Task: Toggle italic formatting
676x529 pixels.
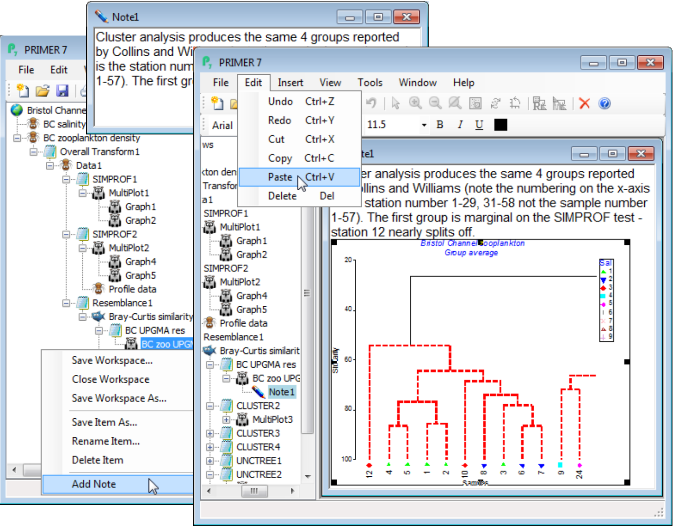Action: 459,125
